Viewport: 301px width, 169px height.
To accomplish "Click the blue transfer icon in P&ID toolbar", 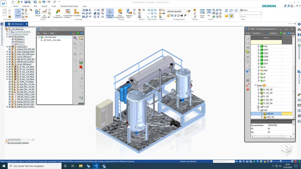I will (248, 71).
